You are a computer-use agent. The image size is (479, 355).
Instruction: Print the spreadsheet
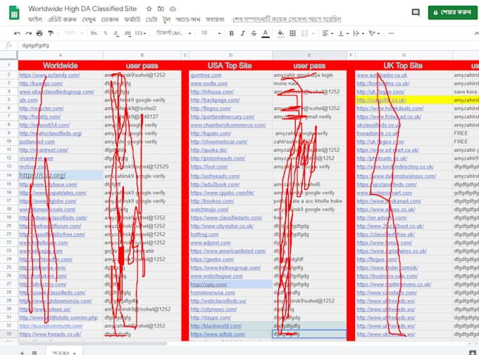(x=39, y=33)
